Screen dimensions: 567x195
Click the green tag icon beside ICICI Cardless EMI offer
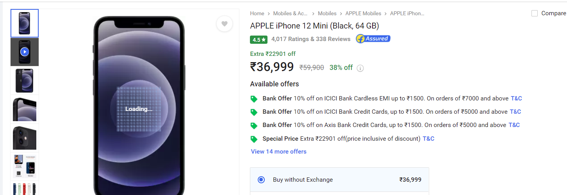click(254, 99)
